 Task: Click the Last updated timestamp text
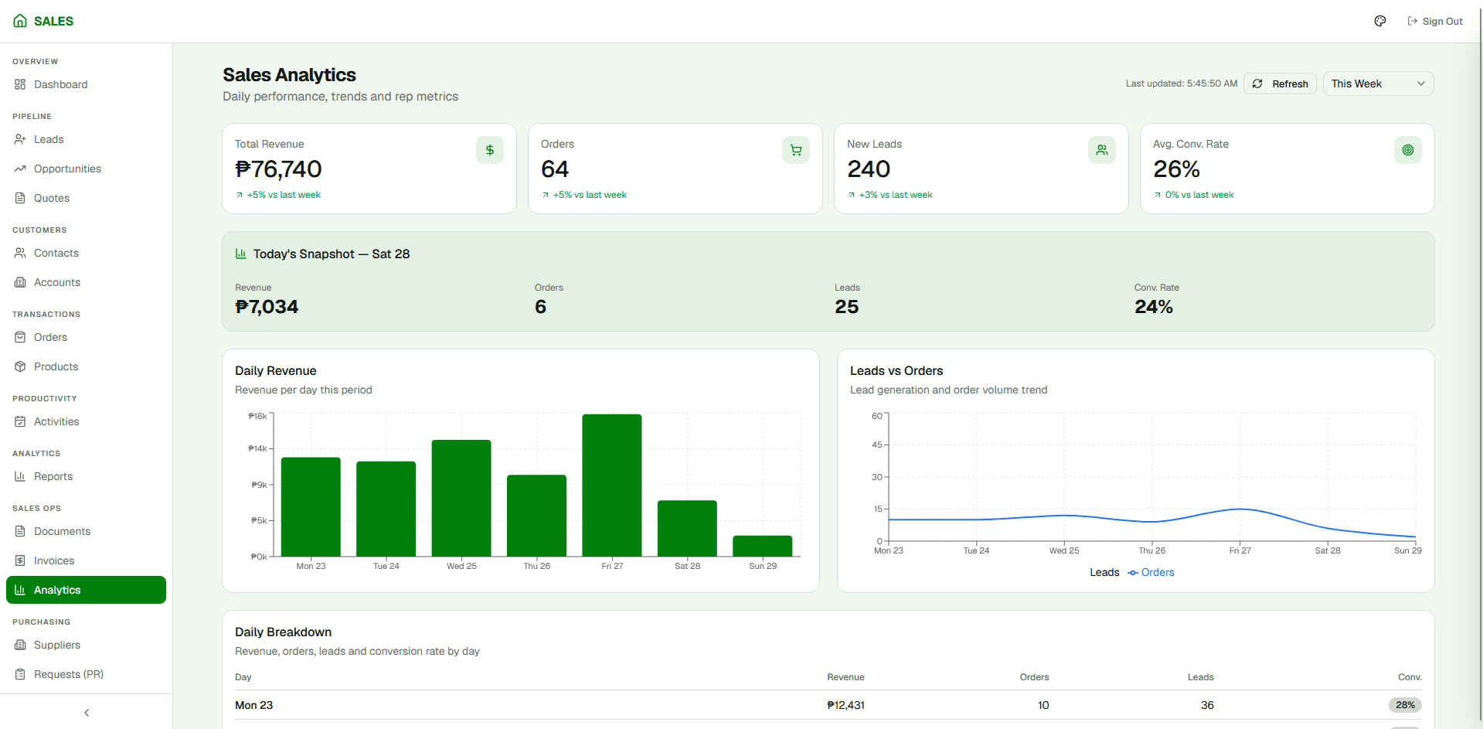(1181, 83)
